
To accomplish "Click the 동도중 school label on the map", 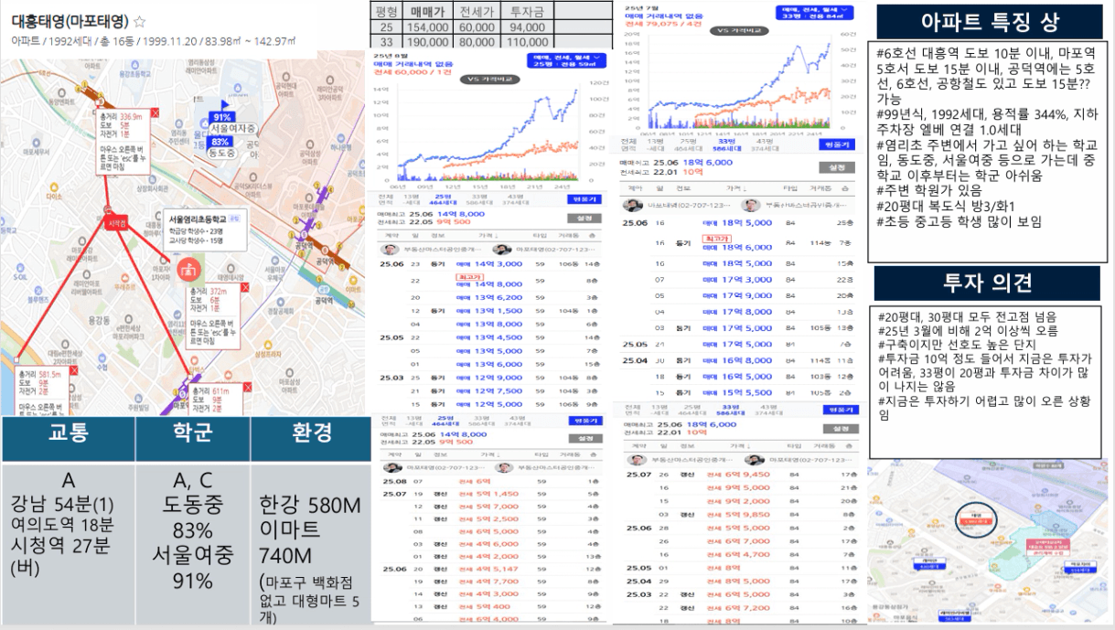I will coord(220,153).
